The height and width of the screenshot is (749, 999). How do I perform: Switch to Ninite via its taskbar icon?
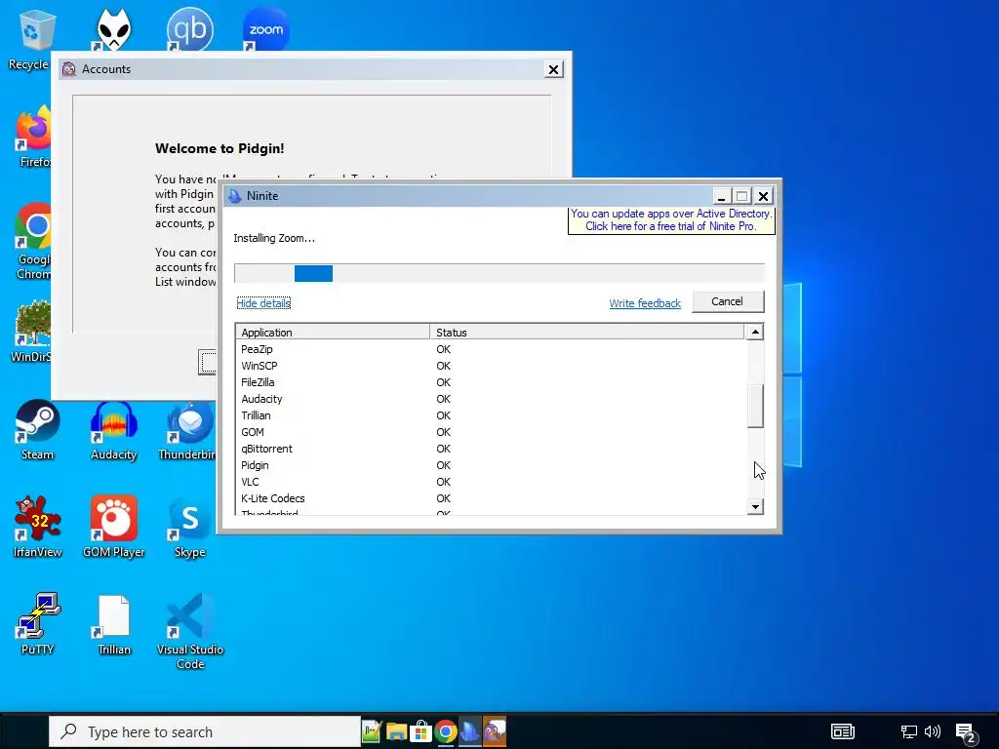(x=470, y=731)
